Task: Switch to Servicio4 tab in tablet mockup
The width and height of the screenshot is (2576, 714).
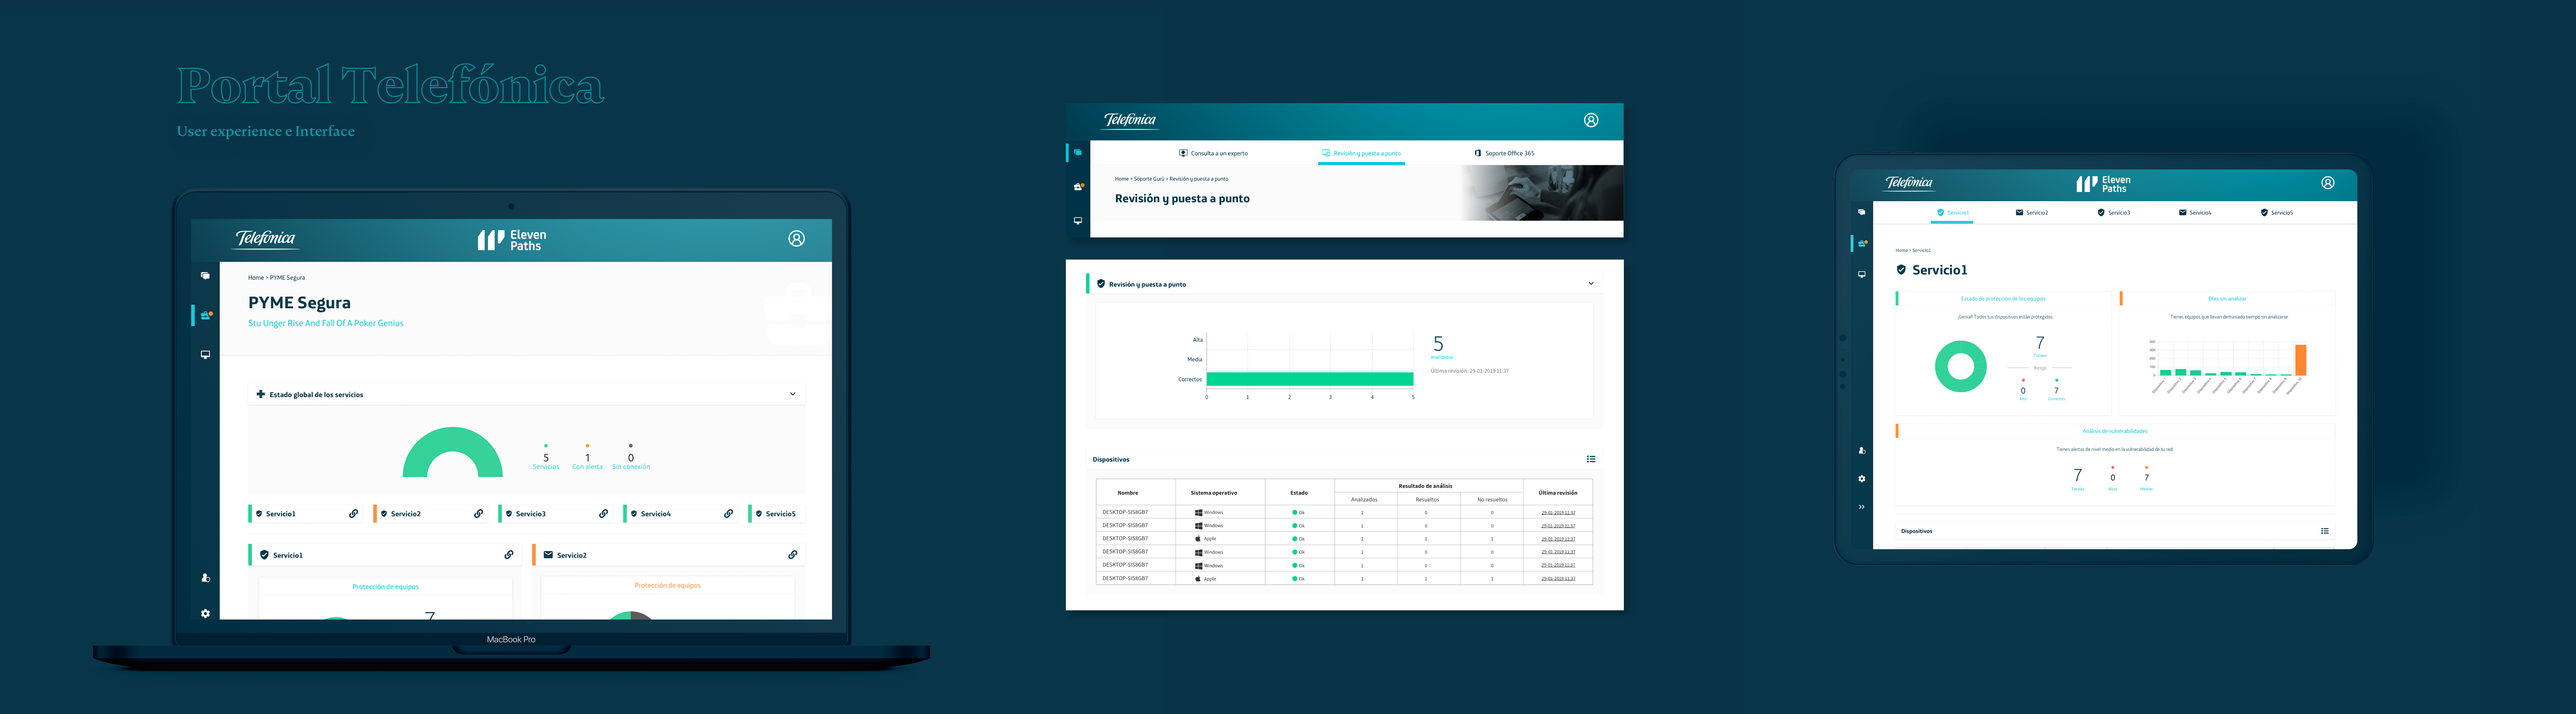Action: tap(2195, 212)
